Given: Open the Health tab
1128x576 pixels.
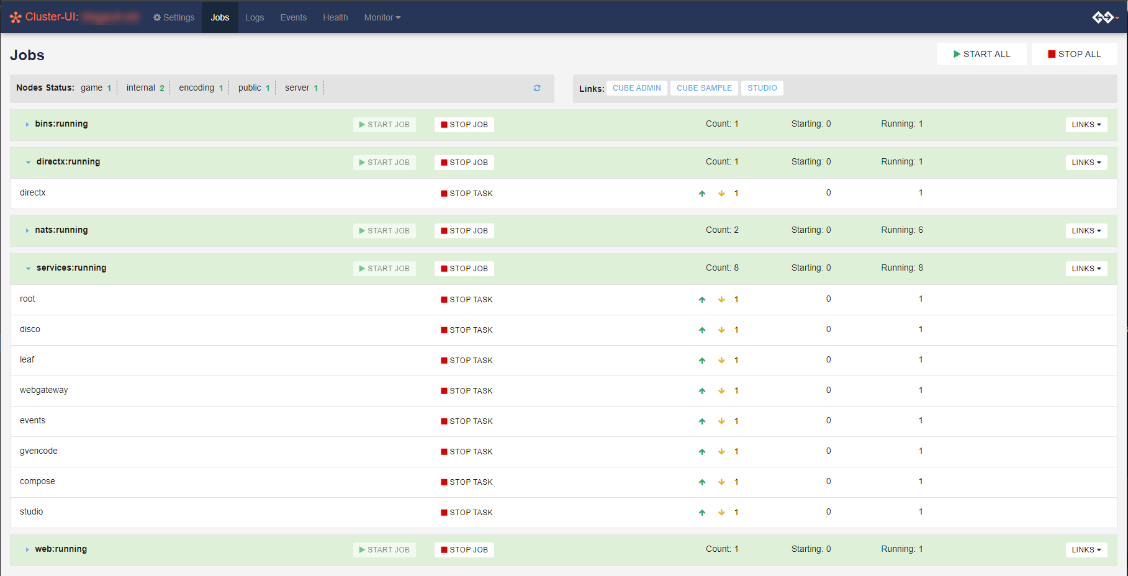Looking at the screenshot, I should coord(335,17).
